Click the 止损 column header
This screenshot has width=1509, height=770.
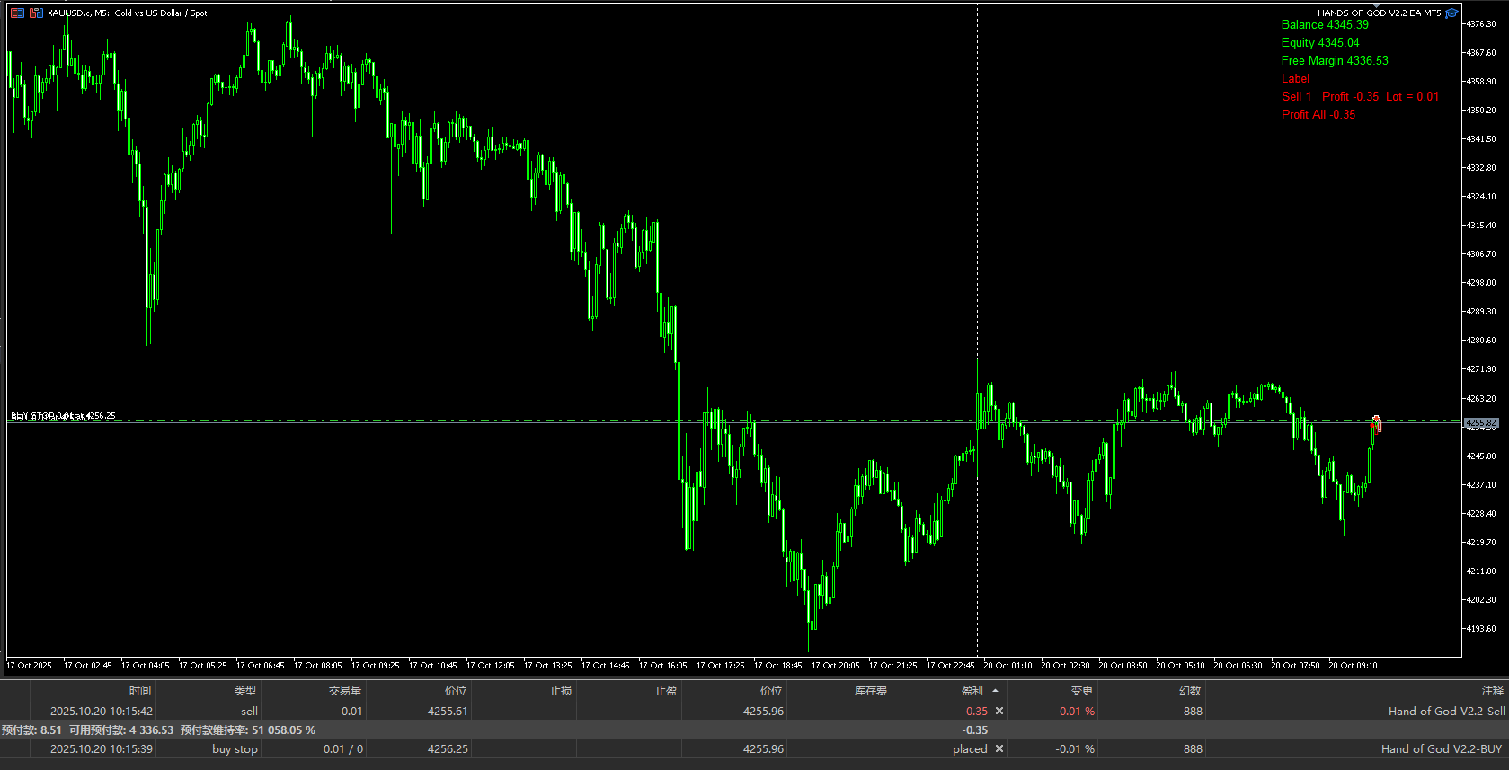tap(561, 691)
